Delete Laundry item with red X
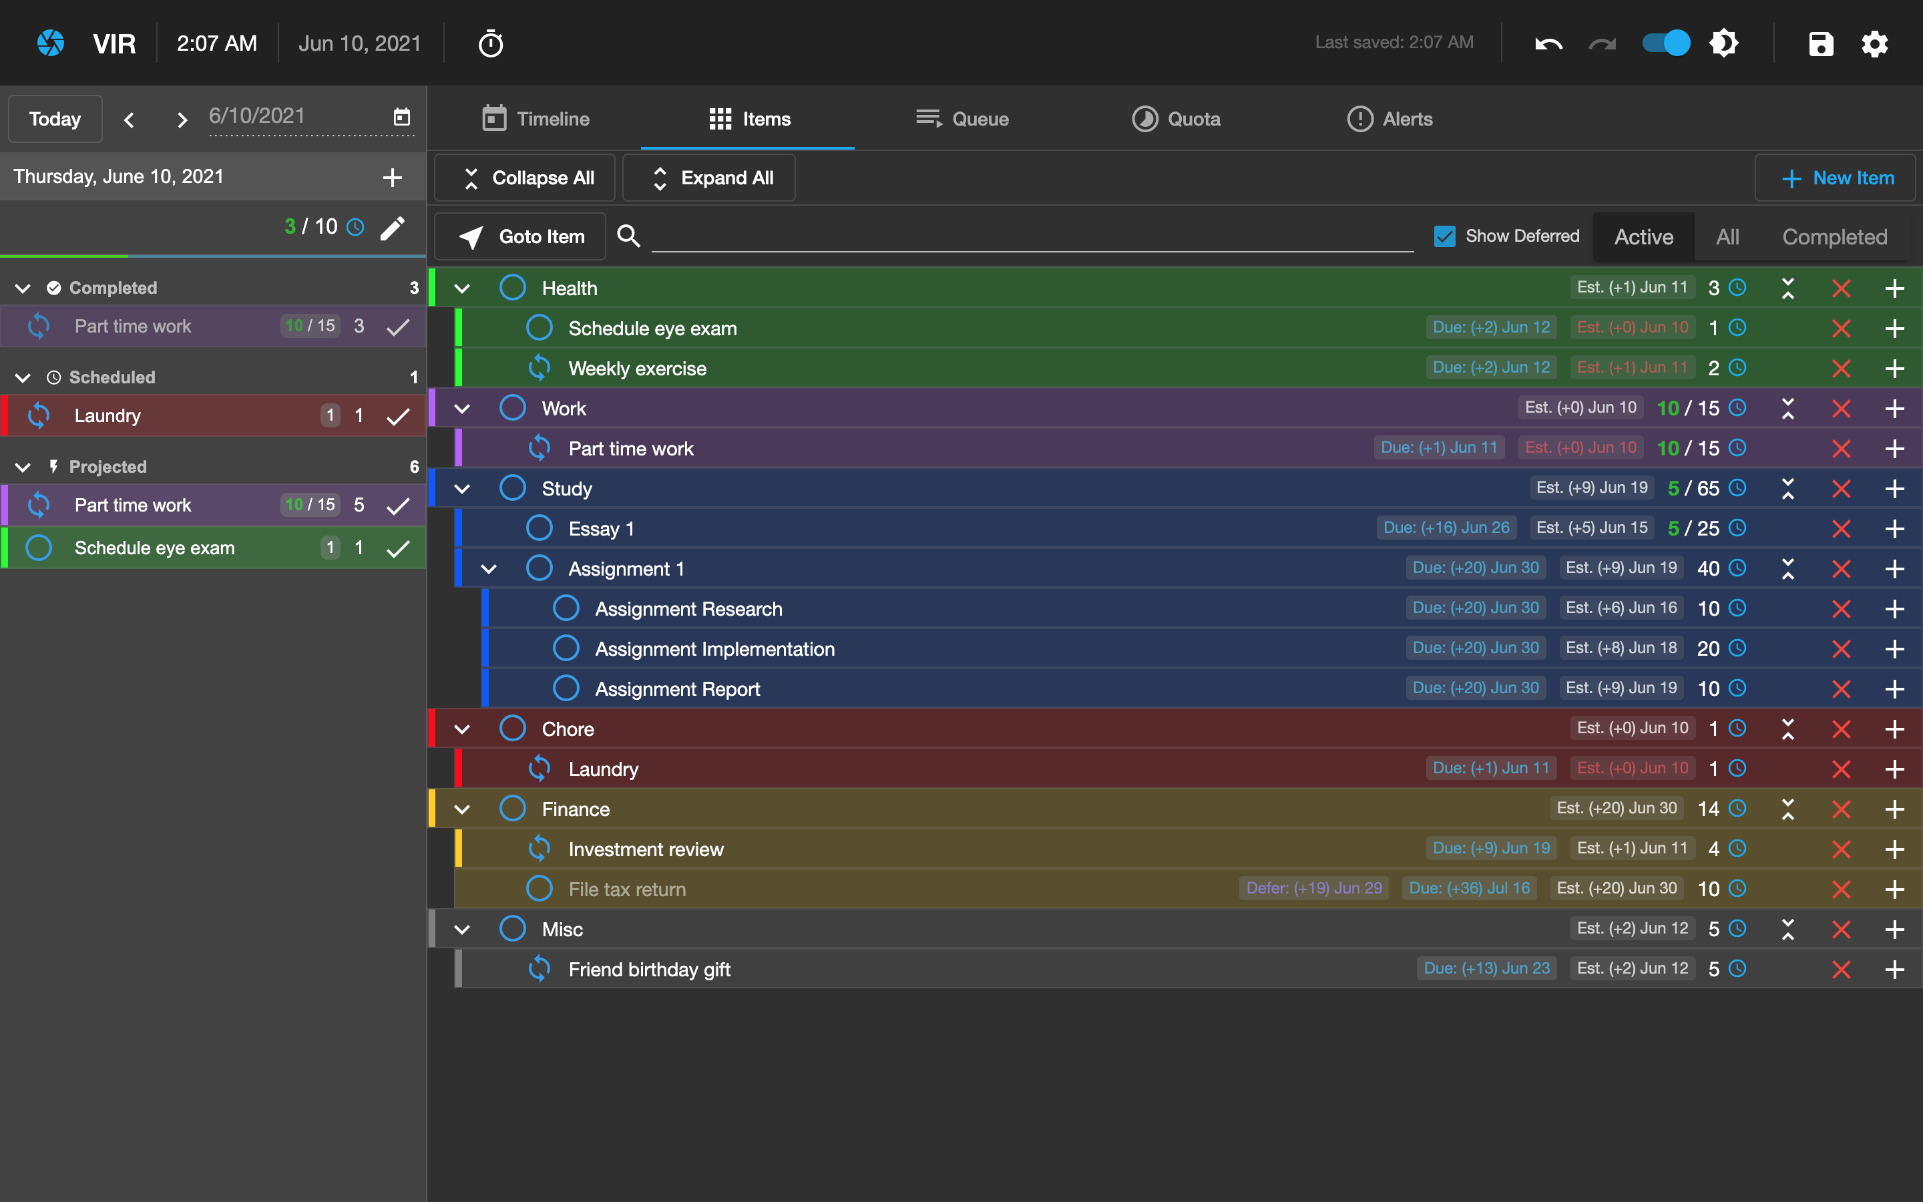 1841,769
